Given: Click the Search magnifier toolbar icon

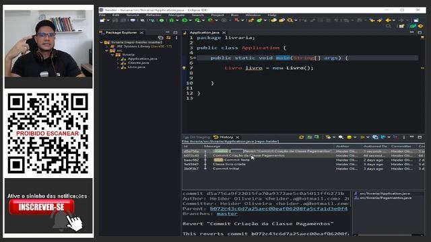Looking at the screenshot, I should [290, 20].
